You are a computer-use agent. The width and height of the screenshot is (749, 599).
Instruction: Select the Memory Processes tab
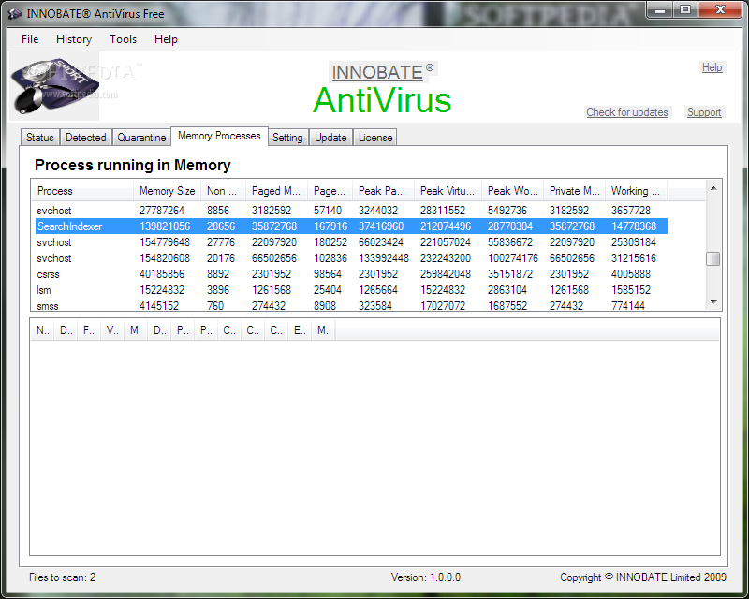click(219, 136)
